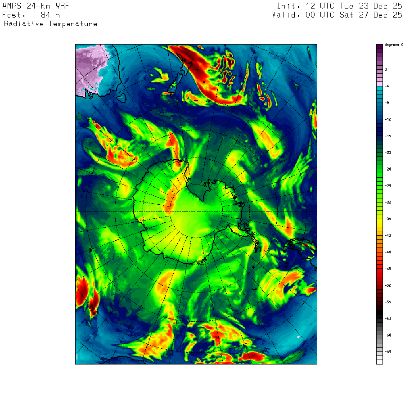The image size is (405, 405).
Task: Click the -8 colorbar label
Action: (x=387, y=103)
